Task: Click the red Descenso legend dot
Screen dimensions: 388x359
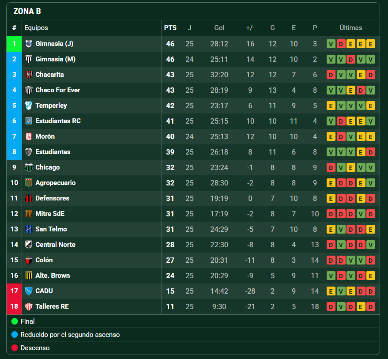Action: [15, 348]
